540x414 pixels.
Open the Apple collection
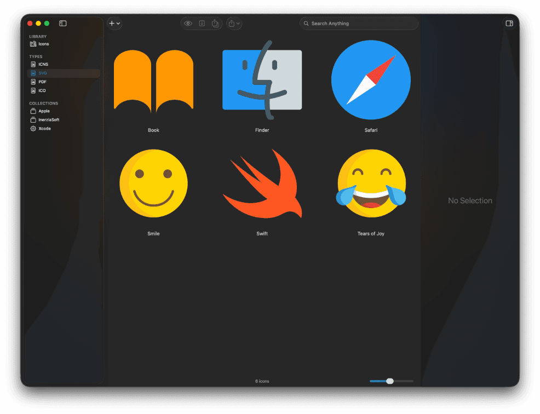click(43, 111)
